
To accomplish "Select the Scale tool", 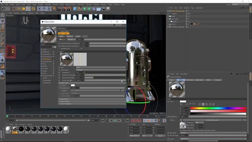I will pos(24,9).
